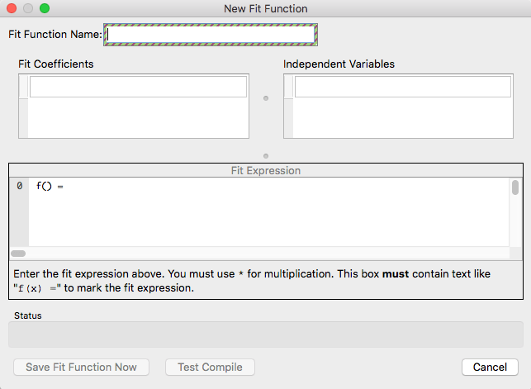Select the first Independent Variables entry cell
Viewport: 531px width, 389px height.
tap(403, 88)
